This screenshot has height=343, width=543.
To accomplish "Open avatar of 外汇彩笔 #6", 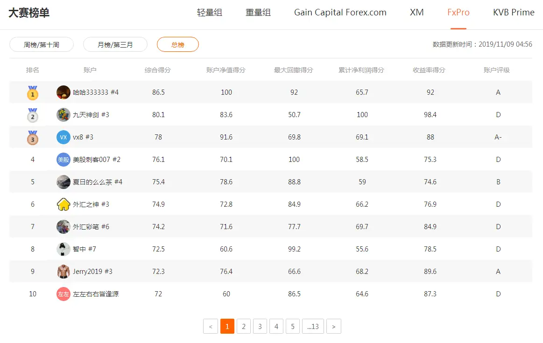I will click(x=63, y=227).
